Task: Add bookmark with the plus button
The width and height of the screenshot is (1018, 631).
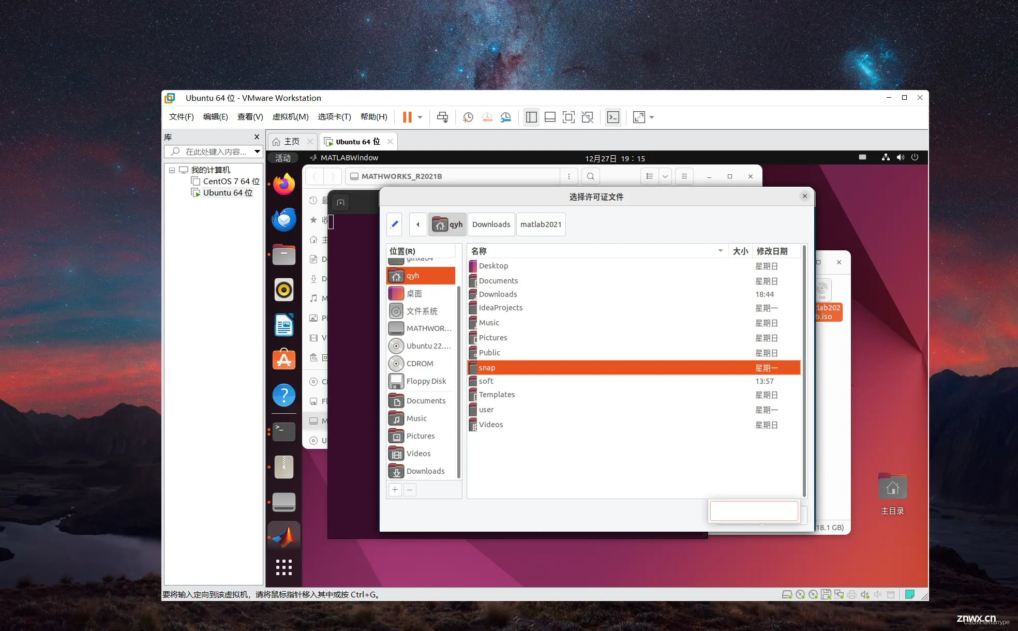Action: (395, 490)
